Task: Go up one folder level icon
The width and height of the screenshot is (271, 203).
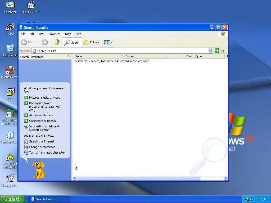Action: click(57, 42)
